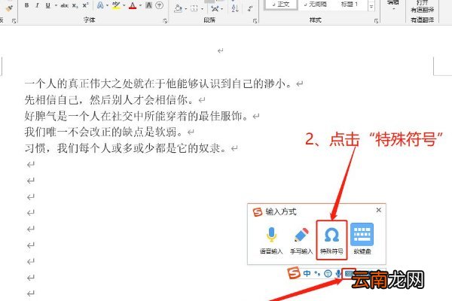Select the 正文 style

coord(281,5)
